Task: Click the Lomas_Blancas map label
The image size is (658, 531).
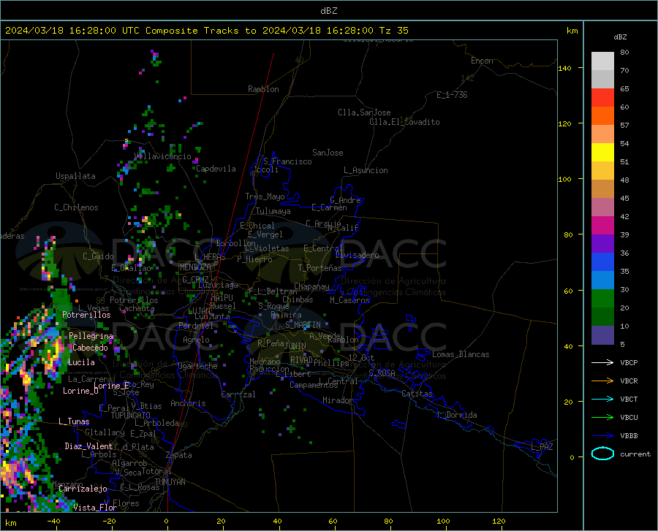Action: [461, 354]
